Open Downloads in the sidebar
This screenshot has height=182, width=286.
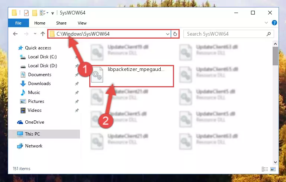[x=39, y=84]
